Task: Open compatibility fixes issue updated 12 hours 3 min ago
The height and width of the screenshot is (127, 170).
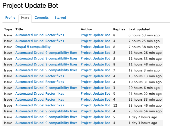Action: [x=46, y=70]
